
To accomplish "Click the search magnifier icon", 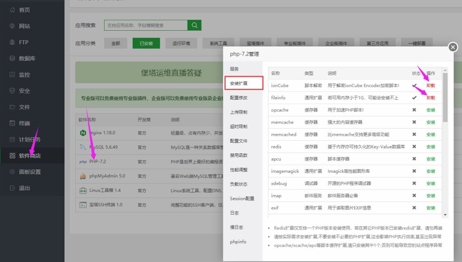I will pyautogui.click(x=195, y=25).
